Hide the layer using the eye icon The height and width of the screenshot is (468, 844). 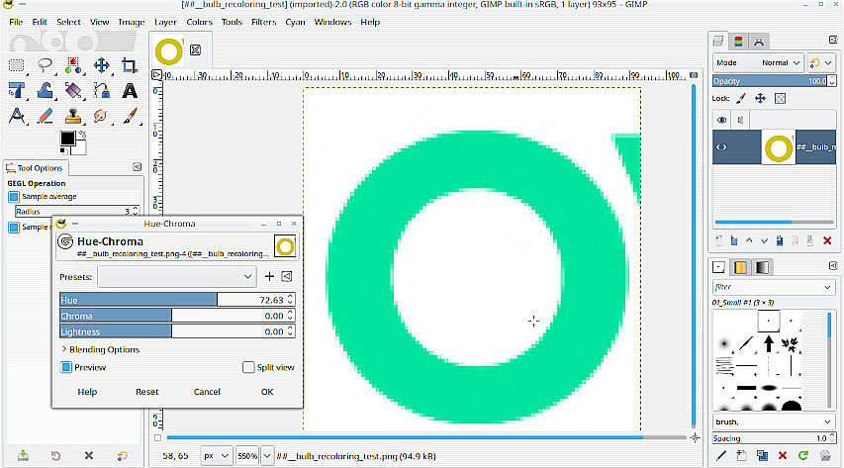click(x=721, y=146)
